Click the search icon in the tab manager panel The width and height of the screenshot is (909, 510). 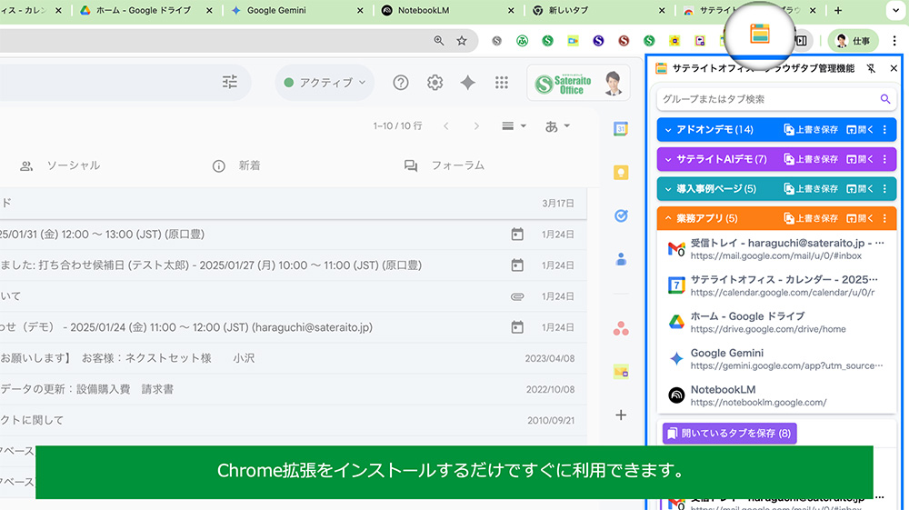click(x=884, y=99)
